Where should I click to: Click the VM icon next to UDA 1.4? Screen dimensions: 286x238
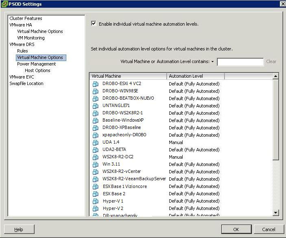(x=95, y=142)
